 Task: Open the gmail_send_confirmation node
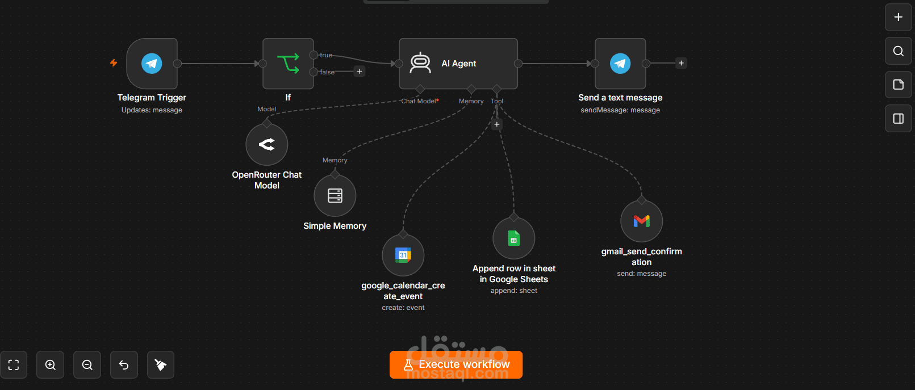tap(642, 221)
